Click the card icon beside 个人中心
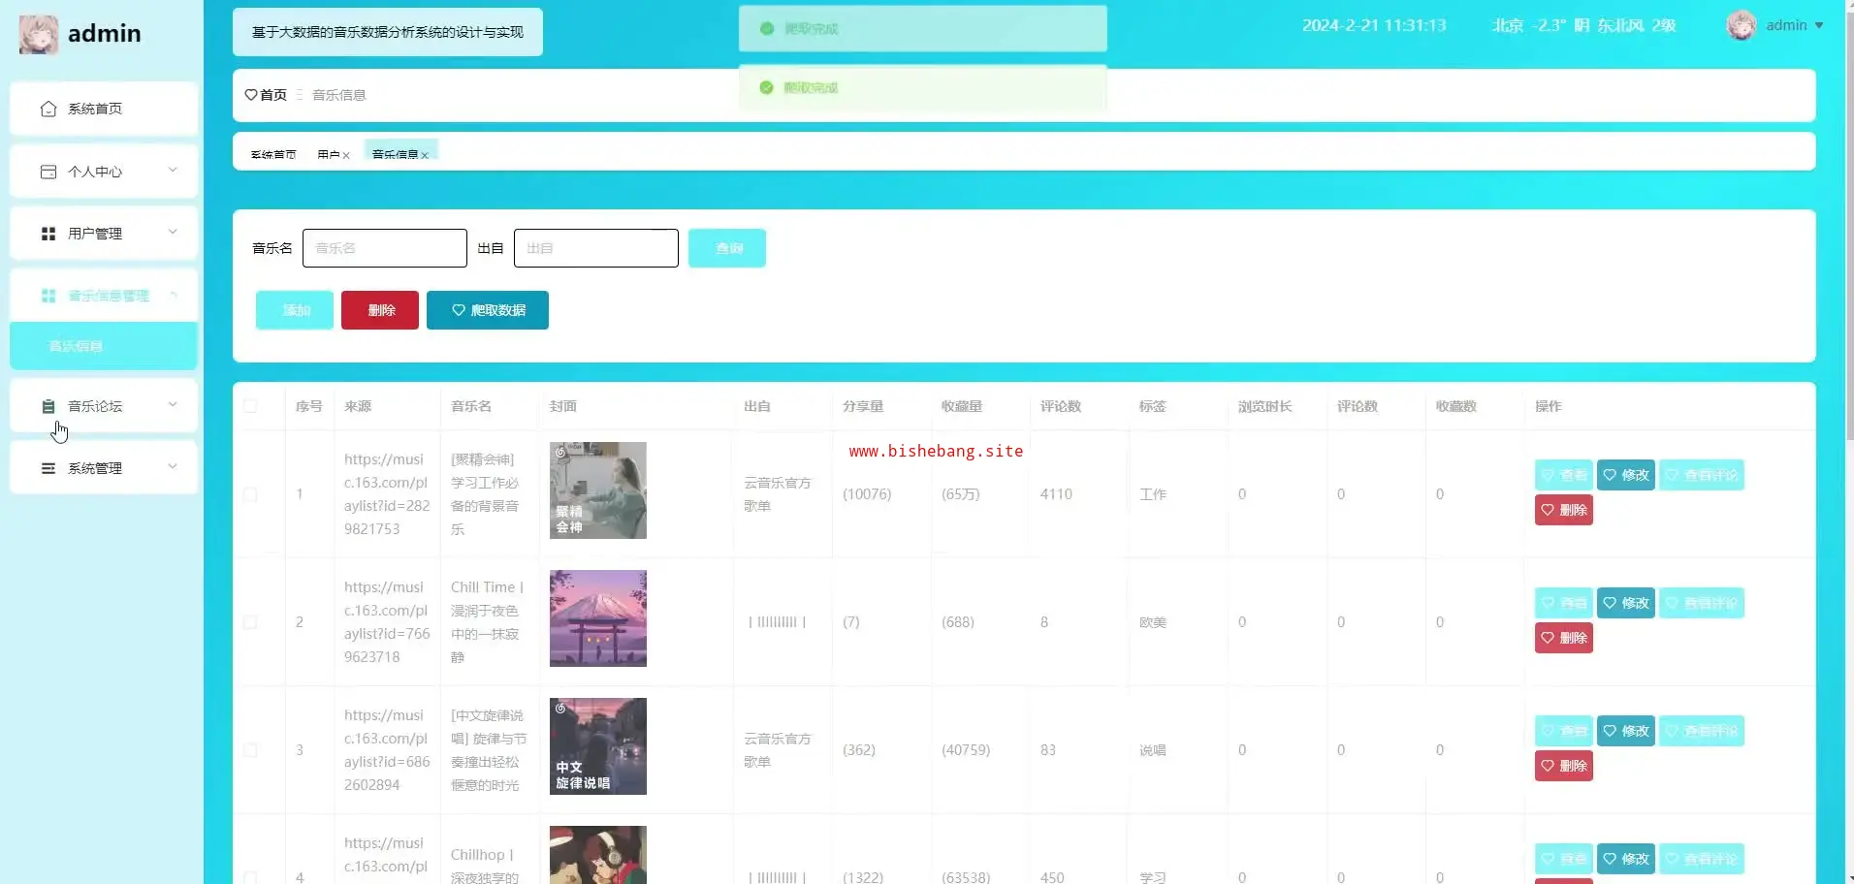The height and width of the screenshot is (884, 1854). (48, 172)
